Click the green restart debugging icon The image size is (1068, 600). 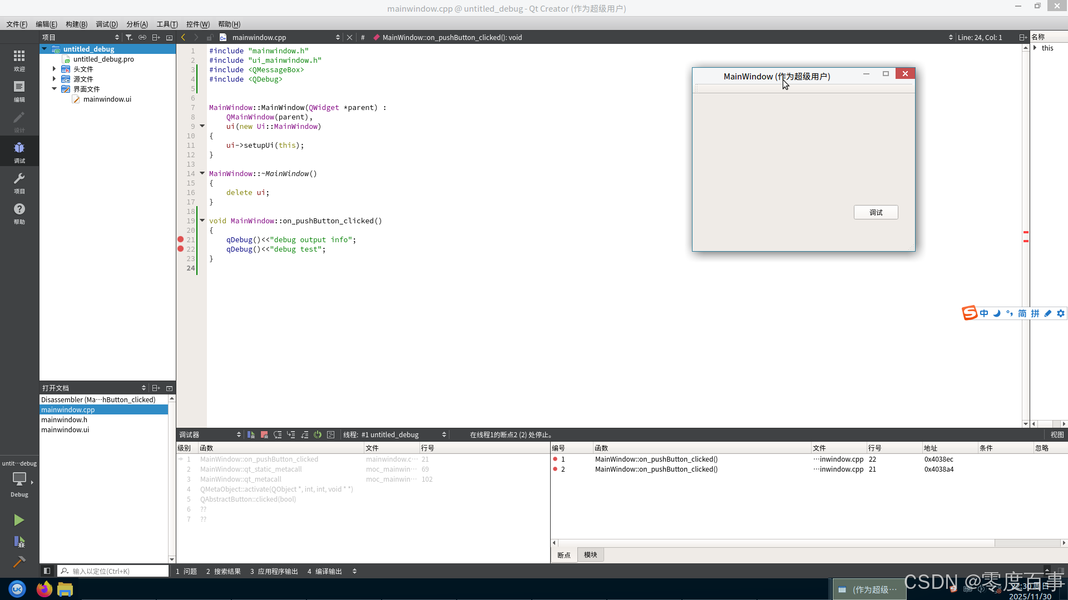(318, 434)
